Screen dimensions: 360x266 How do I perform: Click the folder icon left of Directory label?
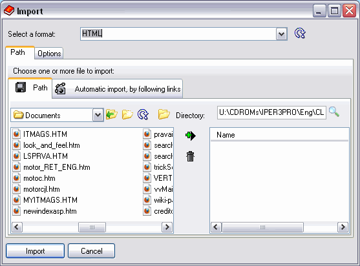tap(164, 114)
